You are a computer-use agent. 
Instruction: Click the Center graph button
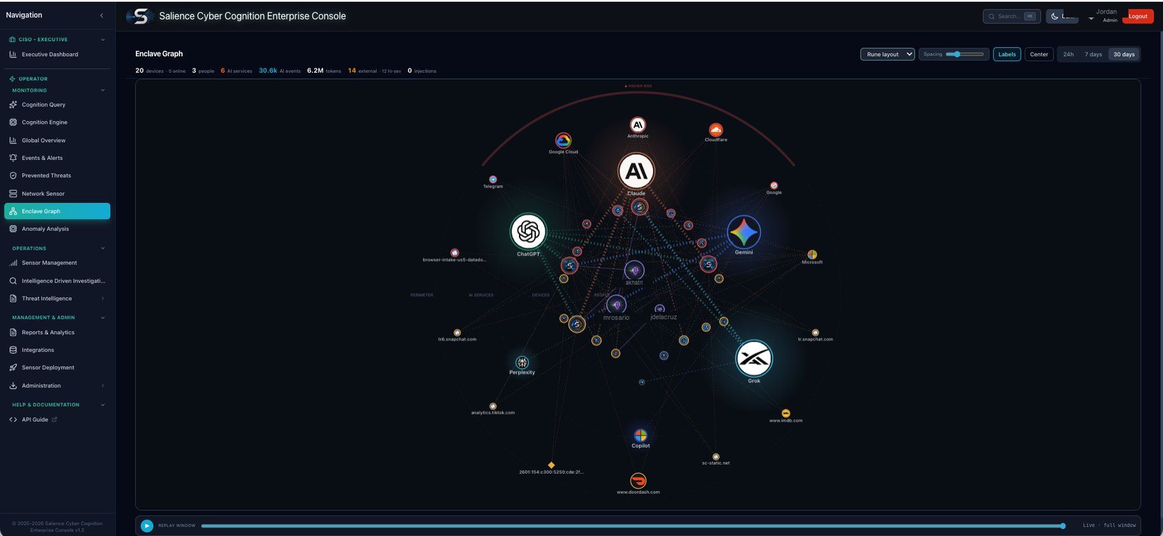point(1038,54)
